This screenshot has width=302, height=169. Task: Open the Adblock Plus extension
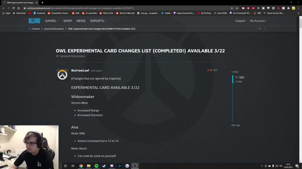tap(253, 8)
